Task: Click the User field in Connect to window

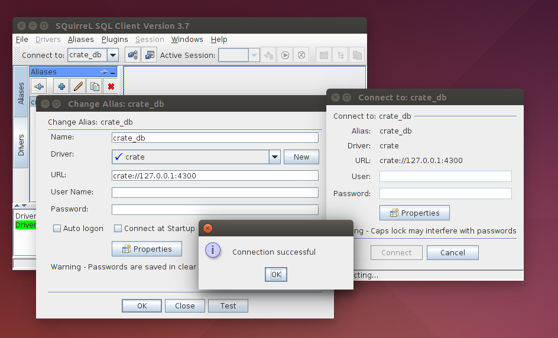Action: coord(446,177)
